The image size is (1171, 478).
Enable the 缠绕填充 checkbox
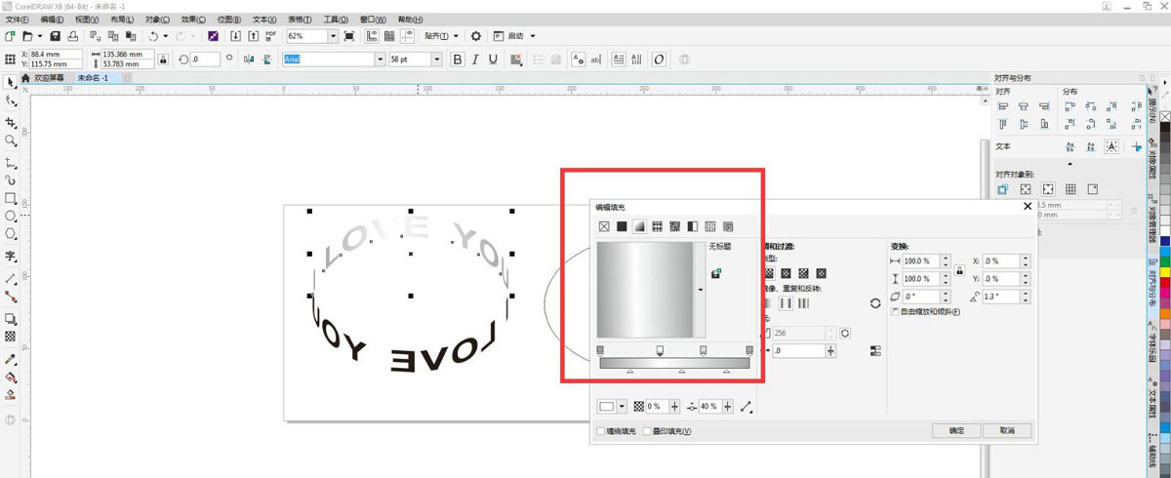tap(600, 430)
